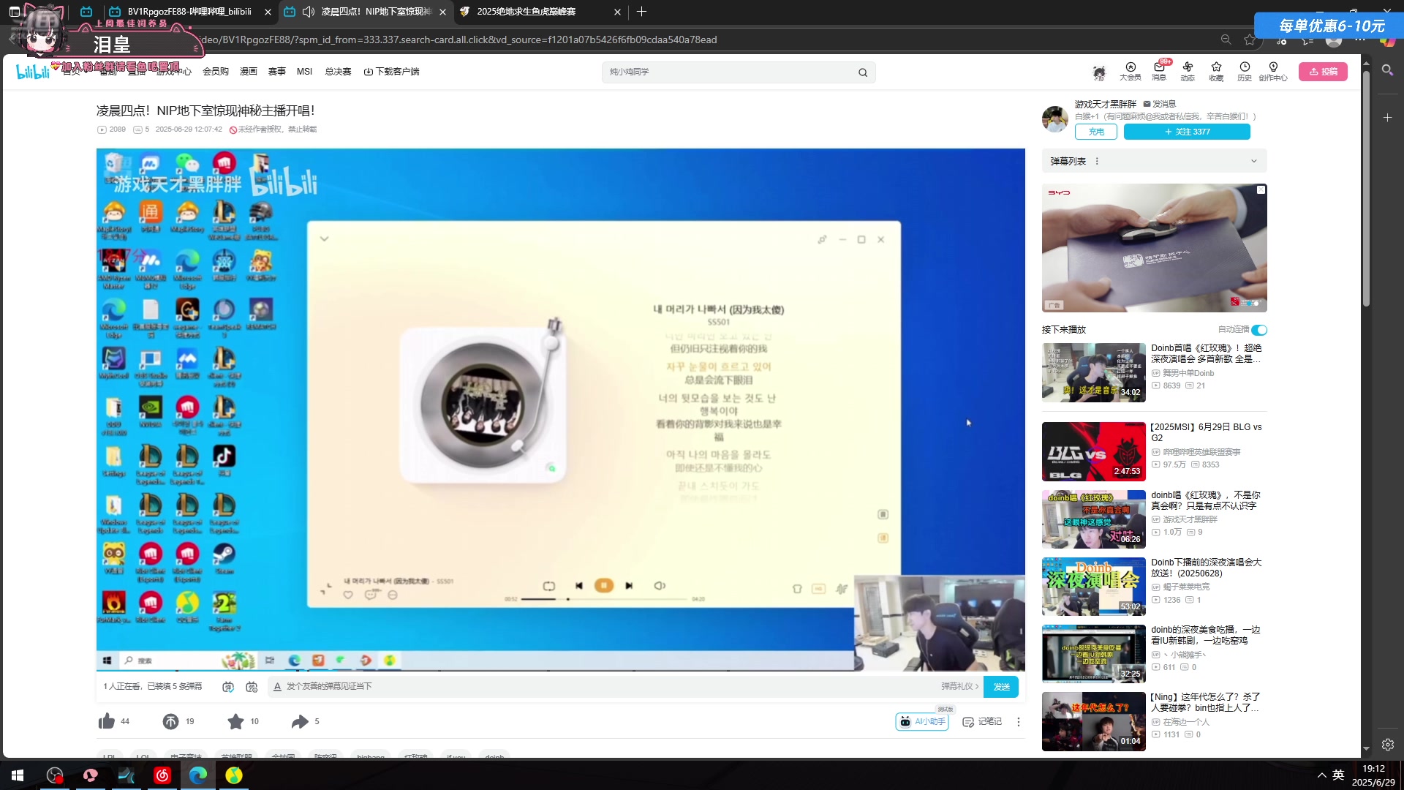
Task: Click the blue 发送 send button
Action: pyautogui.click(x=1001, y=686)
